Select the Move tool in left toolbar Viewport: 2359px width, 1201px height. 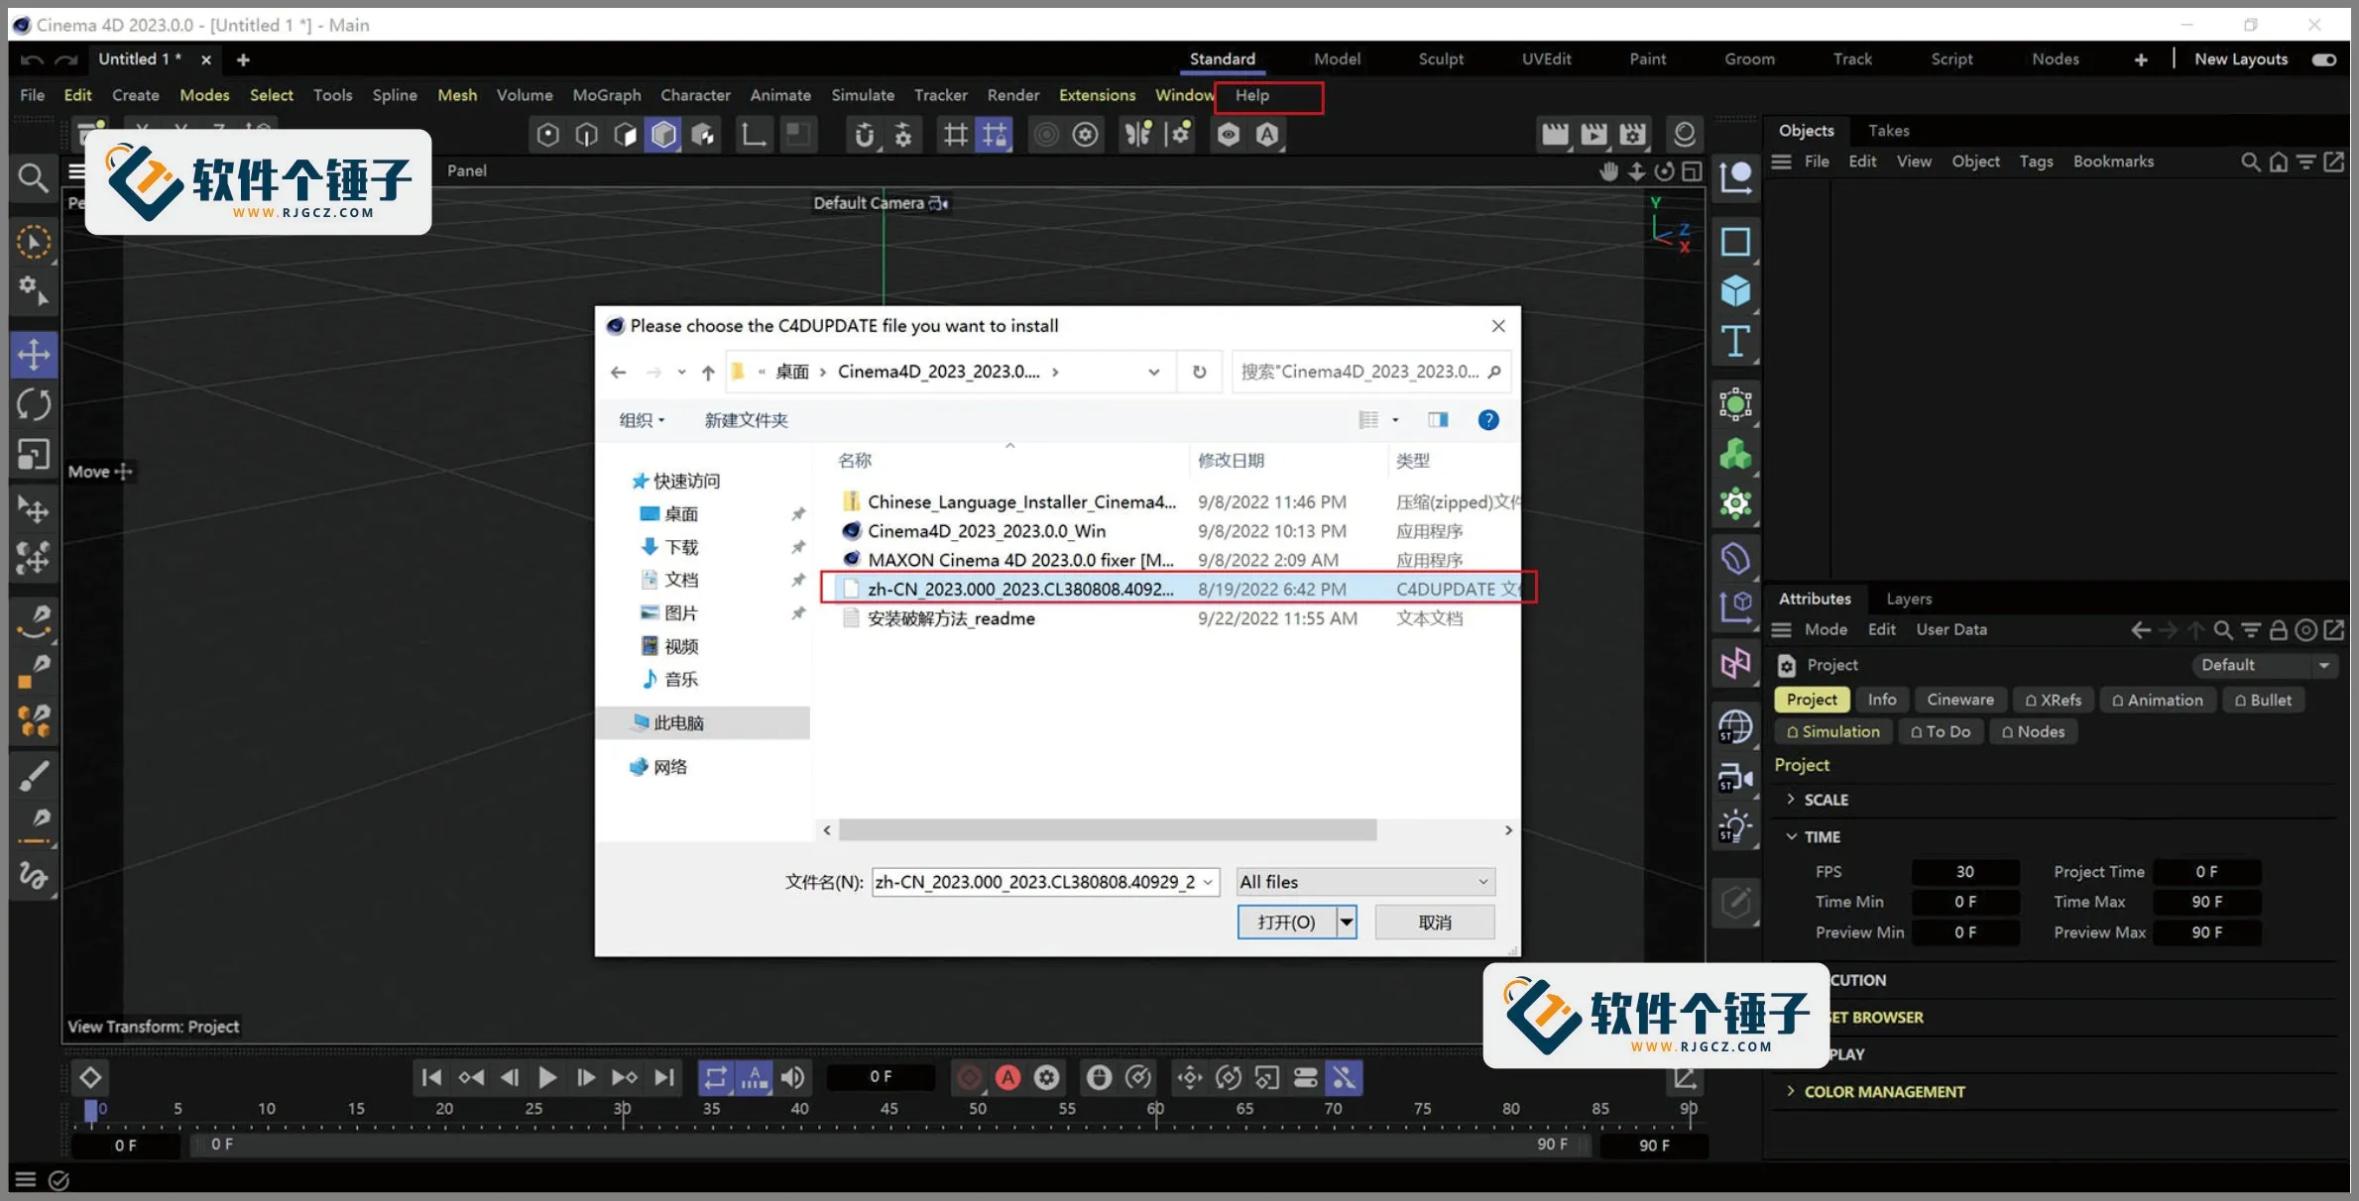tap(34, 355)
